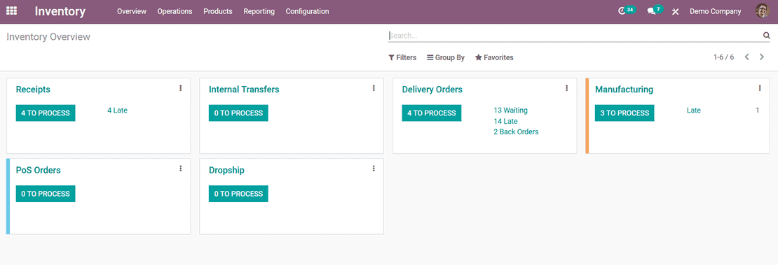Expand the Filters dropdown
This screenshot has height=265, width=778.
point(402,57)
